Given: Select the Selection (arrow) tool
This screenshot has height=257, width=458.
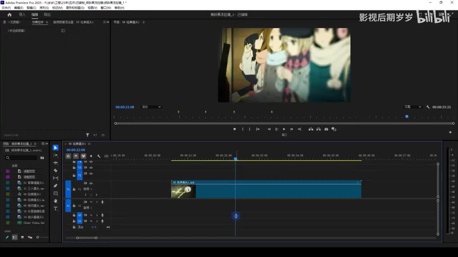Looking at the screenshot, I should pyautogui.click(x=55, y=148).
